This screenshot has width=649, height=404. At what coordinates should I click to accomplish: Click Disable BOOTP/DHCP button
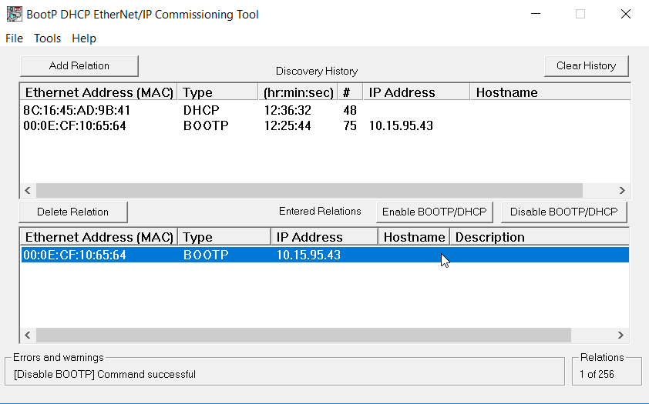563,212
